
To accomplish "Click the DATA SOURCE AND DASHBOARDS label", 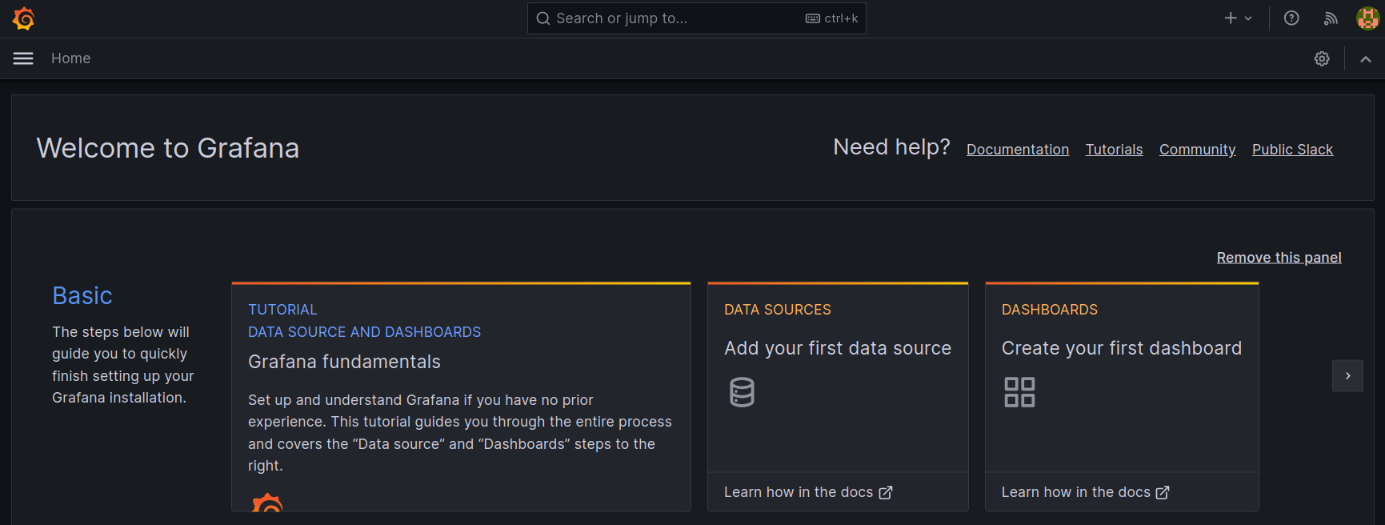I will point(364,332).
